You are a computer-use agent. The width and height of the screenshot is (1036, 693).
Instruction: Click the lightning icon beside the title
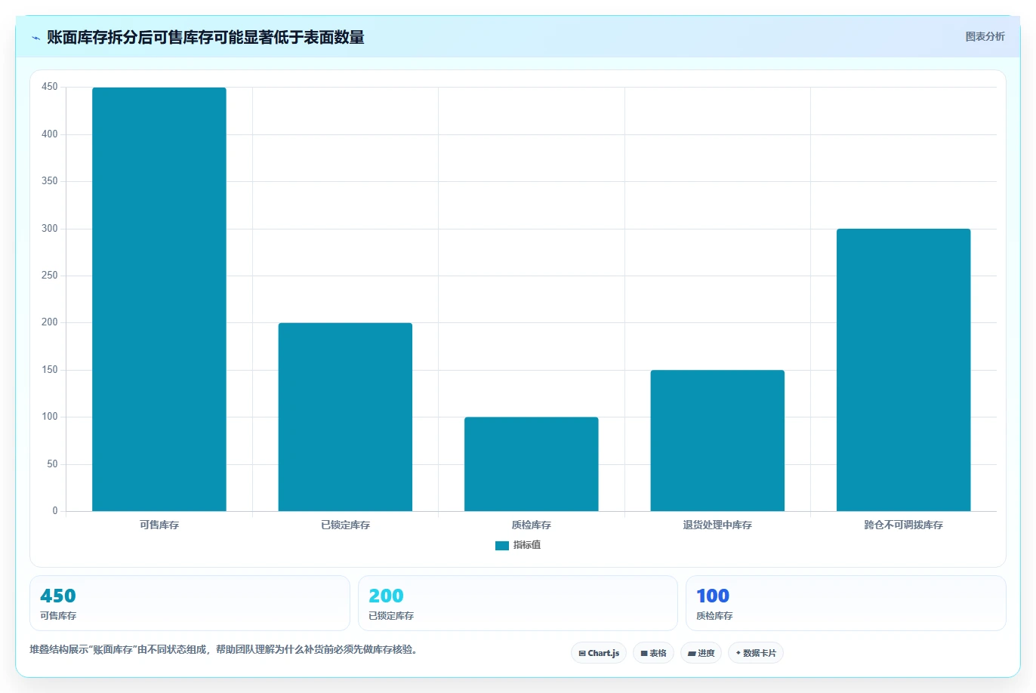(36, 38)
